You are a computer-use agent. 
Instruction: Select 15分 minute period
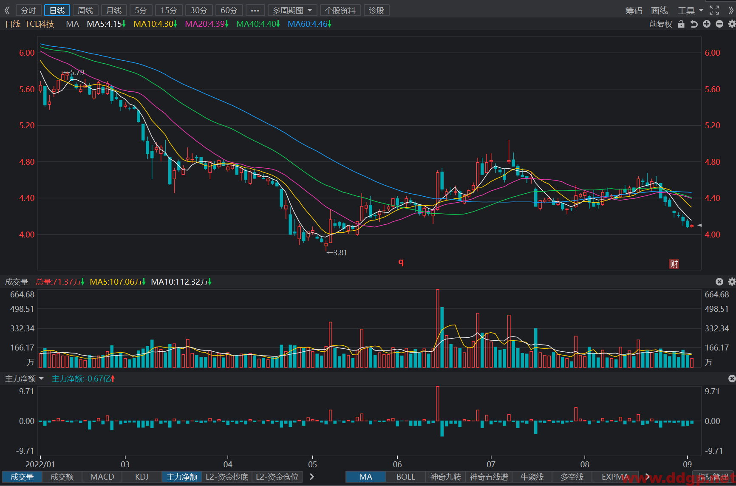coord(169,10)
